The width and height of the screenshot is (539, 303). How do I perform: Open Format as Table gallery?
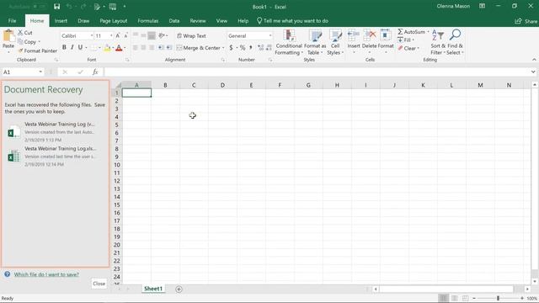[315, 42]
